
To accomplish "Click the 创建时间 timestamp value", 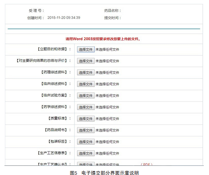I will click(64, 18).
